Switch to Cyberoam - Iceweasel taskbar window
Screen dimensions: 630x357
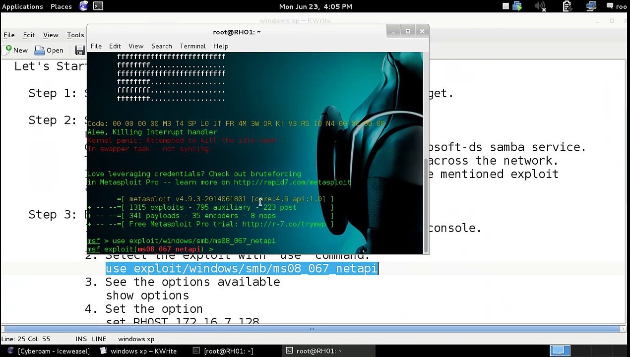pos(48,351)
